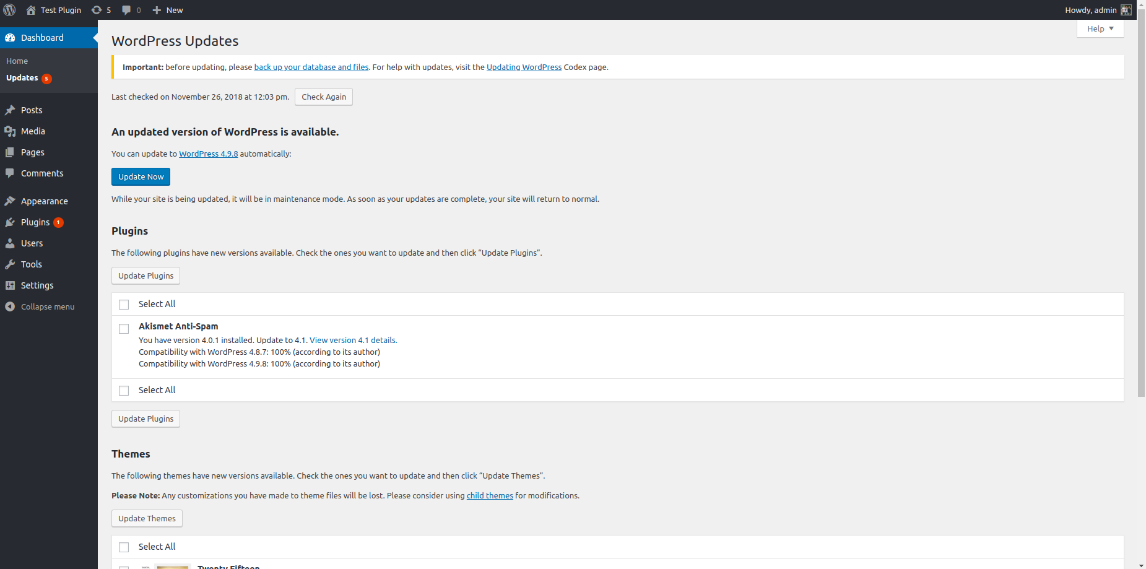Click the WordPress logo in admin bar
This screenshot has width=1146, height=569.
9,10
